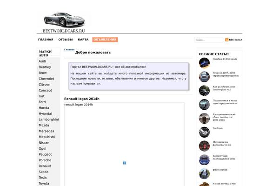Open the 'Nissan serena, 1998' article title

pyautogui.click(x=224, y=184)
